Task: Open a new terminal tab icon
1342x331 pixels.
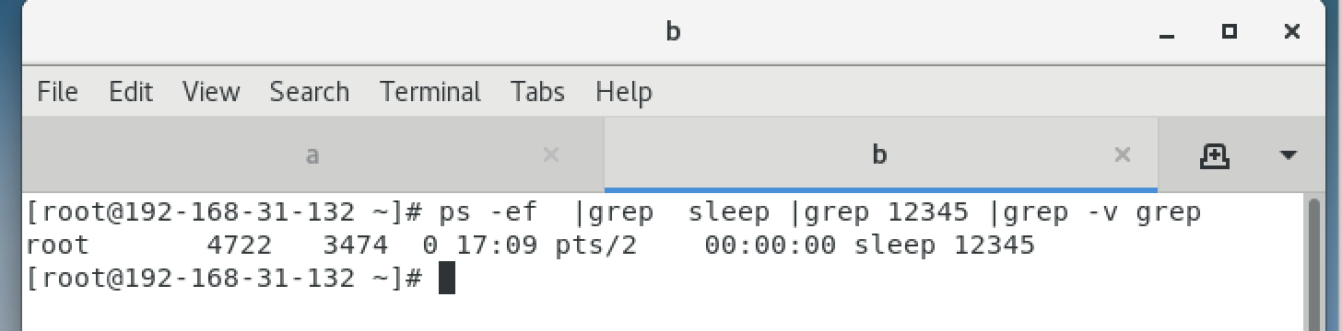Action: (1215, 155)
